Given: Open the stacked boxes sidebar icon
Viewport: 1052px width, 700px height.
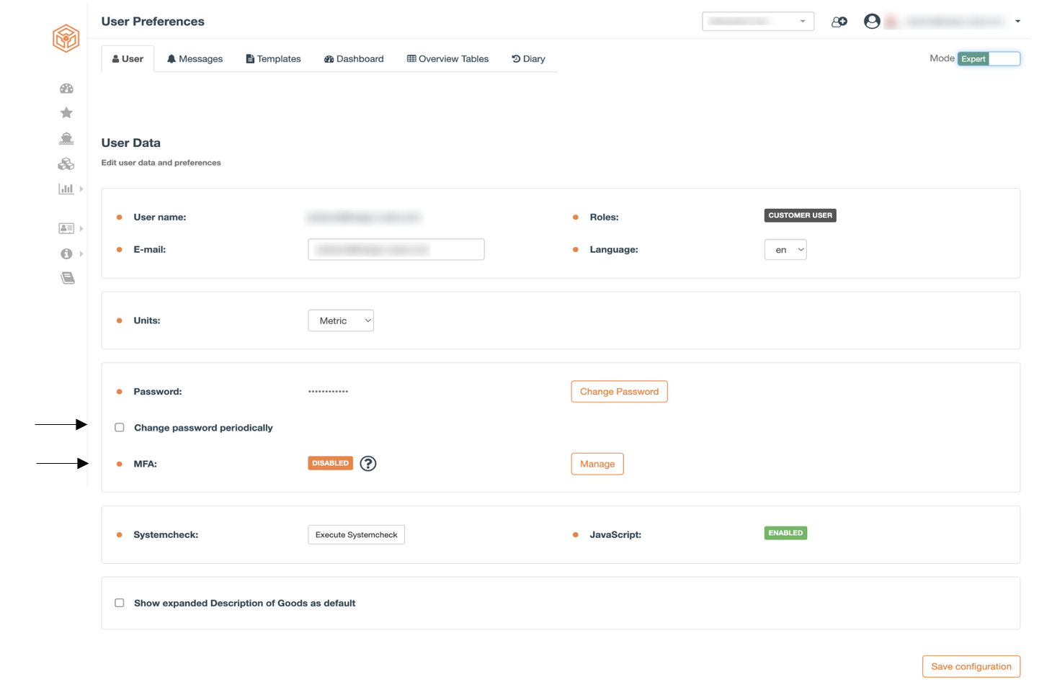Looking at the screenshot, I should coord(66,164).
